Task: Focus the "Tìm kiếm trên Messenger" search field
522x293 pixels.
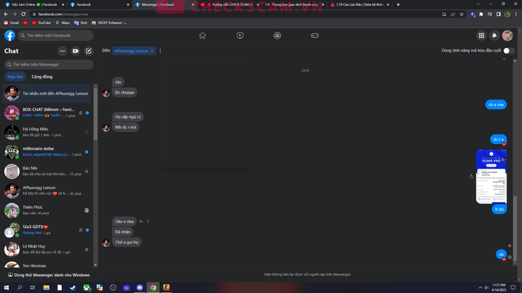Action: (50, 65)
